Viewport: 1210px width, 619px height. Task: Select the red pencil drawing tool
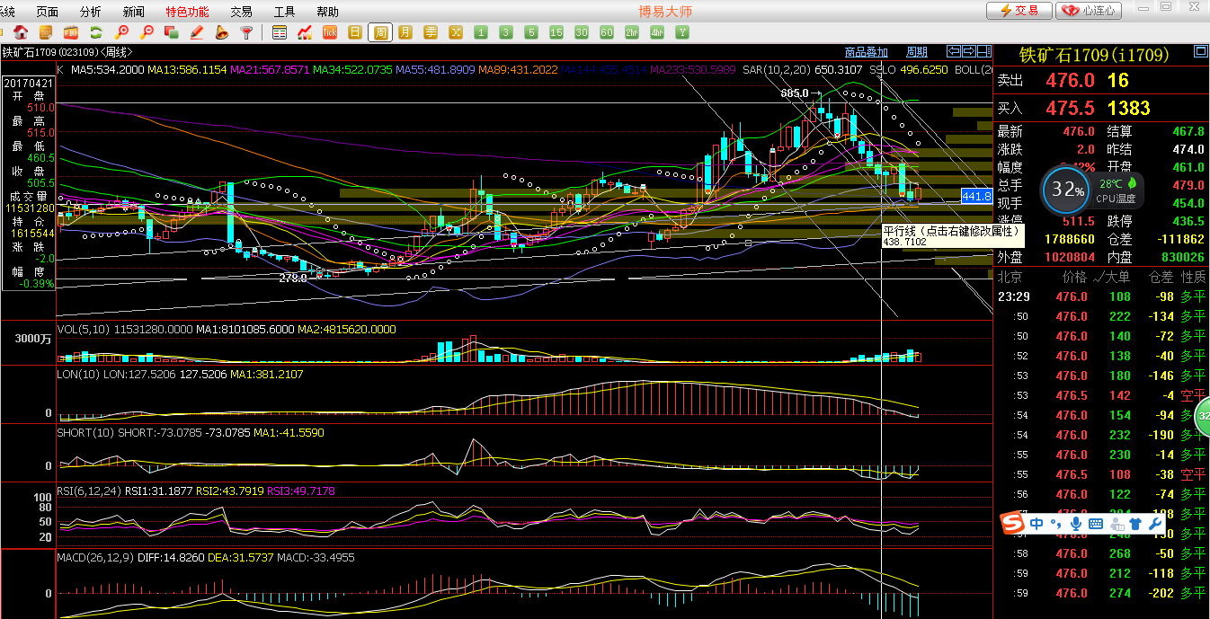coord(197,32)
